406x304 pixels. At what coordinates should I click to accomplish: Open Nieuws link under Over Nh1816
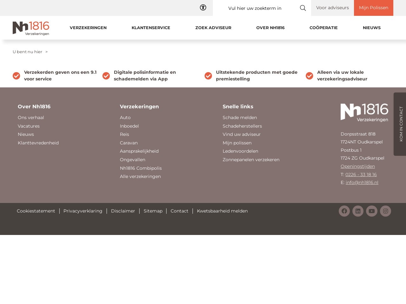(26, 135)
